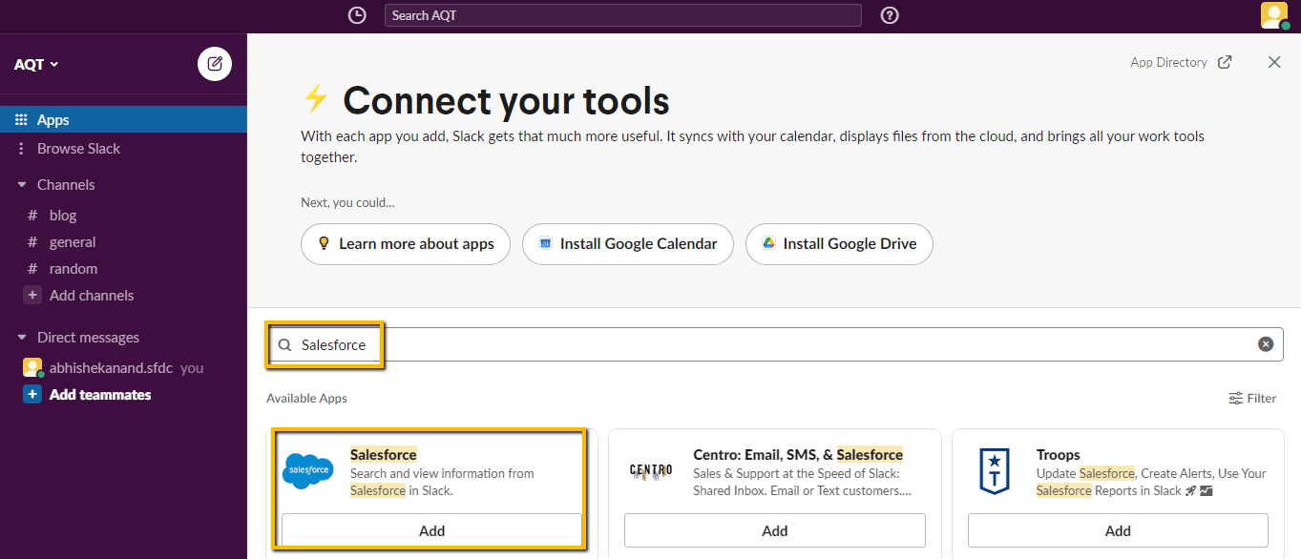The height and width of the screenshot is (559, 1301).
Task: Select Apps in the sidebar
Action: pos(123,120)
